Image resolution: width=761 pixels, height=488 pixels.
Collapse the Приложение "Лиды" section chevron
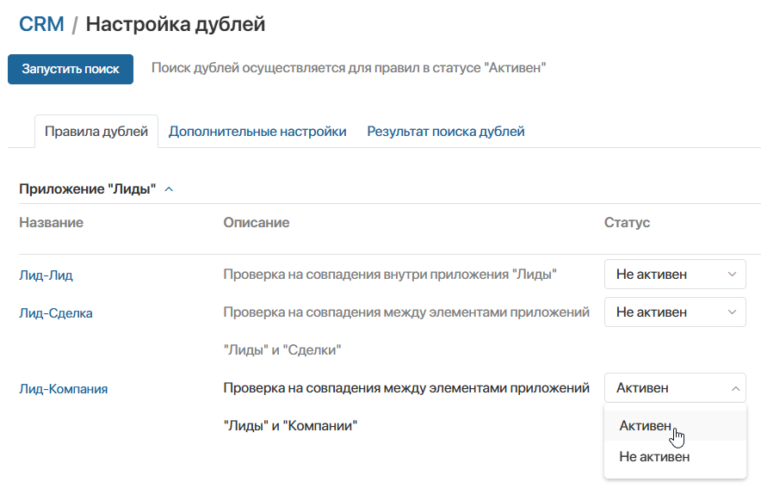point(169,189)
